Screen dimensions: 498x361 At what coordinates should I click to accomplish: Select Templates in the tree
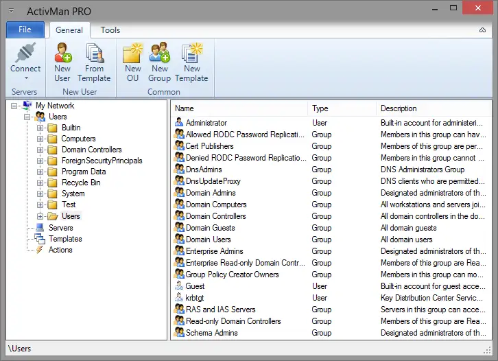click(65, 239)
